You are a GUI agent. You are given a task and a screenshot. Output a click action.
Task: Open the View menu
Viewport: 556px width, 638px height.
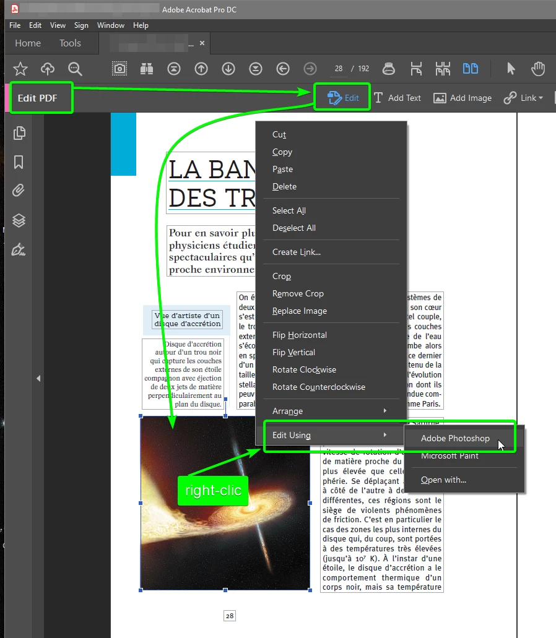click(58, 25)
